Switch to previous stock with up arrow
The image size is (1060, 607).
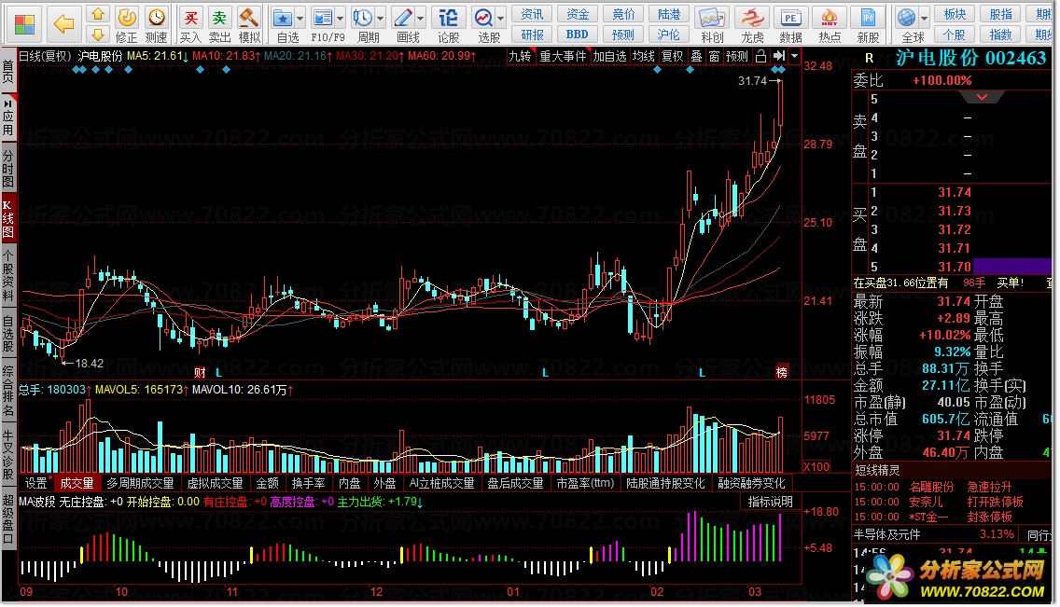pos(98,14)
